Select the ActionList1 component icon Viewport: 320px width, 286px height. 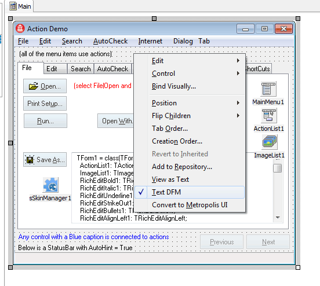click(269, 116)
